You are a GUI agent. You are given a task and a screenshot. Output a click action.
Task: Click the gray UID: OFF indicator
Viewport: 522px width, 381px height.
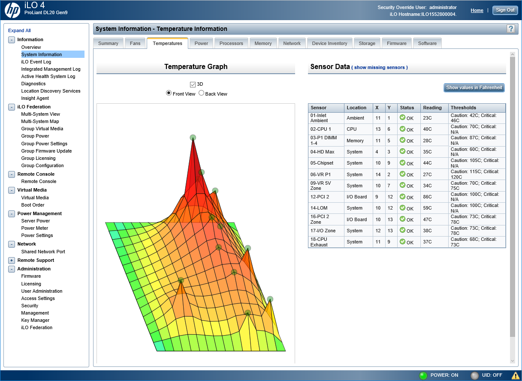(474, 375)
